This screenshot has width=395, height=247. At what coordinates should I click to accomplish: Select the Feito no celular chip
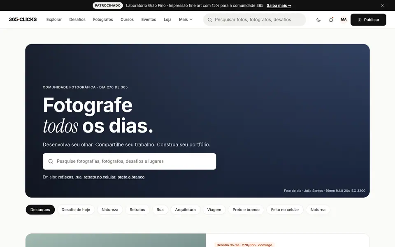point(285,210)
